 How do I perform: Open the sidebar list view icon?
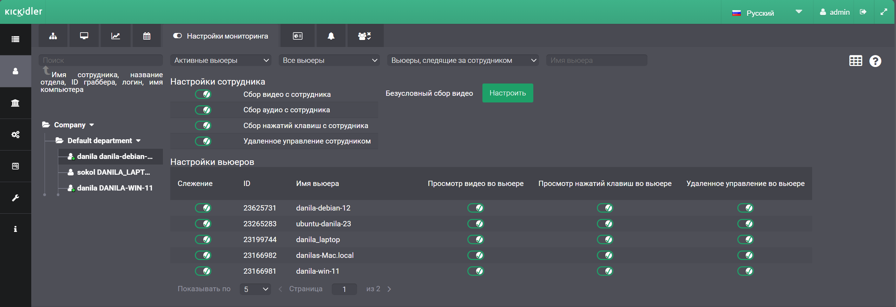(15, 39)
